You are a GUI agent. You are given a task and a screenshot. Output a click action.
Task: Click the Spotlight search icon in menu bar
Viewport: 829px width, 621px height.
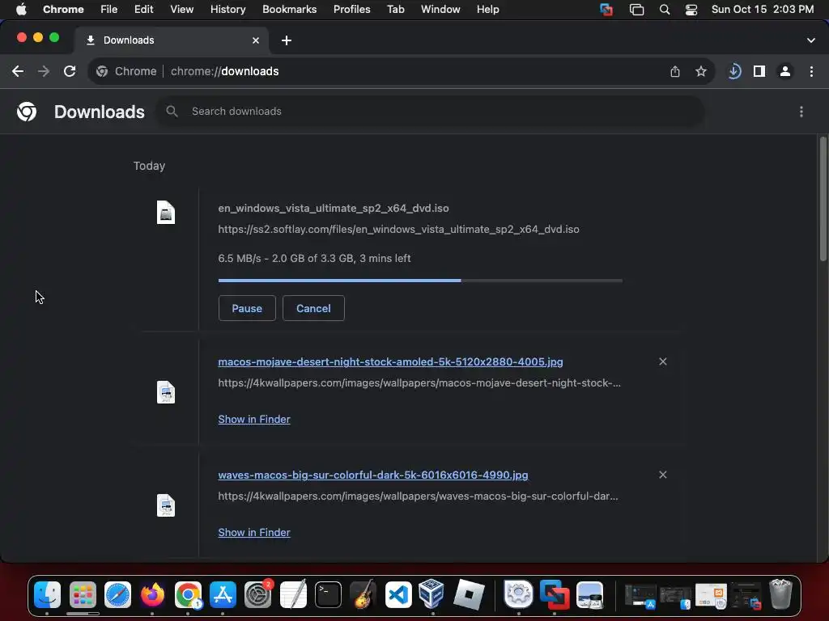coord(665,10)
